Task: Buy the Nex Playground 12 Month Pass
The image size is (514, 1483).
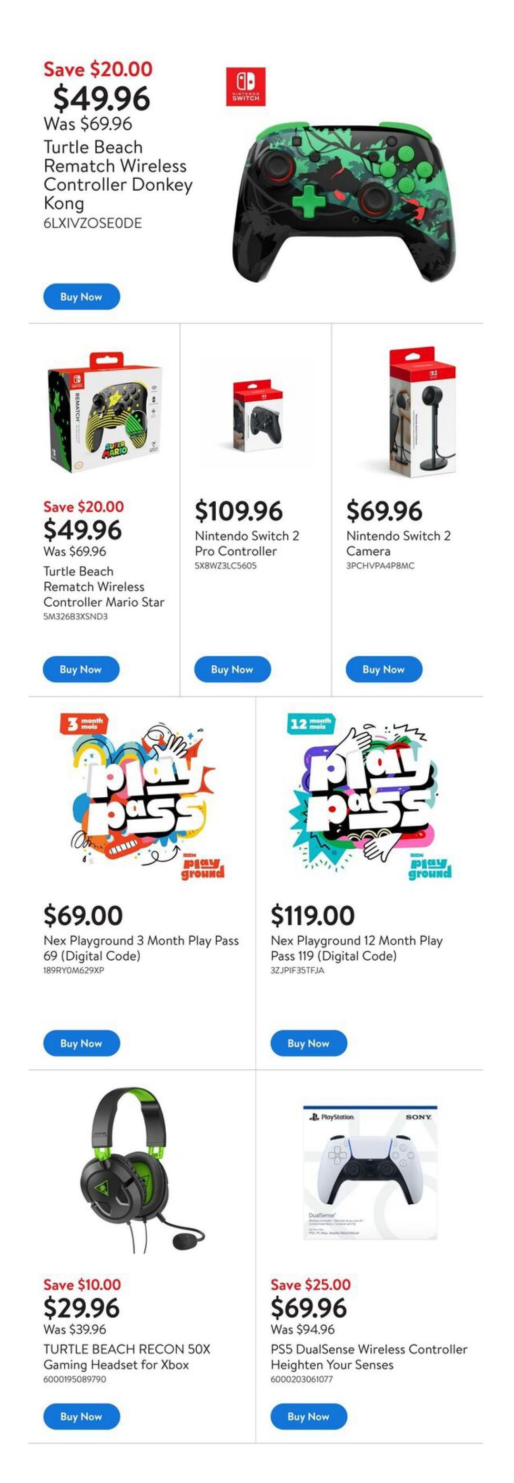Action: click(x=309, y=1043)
